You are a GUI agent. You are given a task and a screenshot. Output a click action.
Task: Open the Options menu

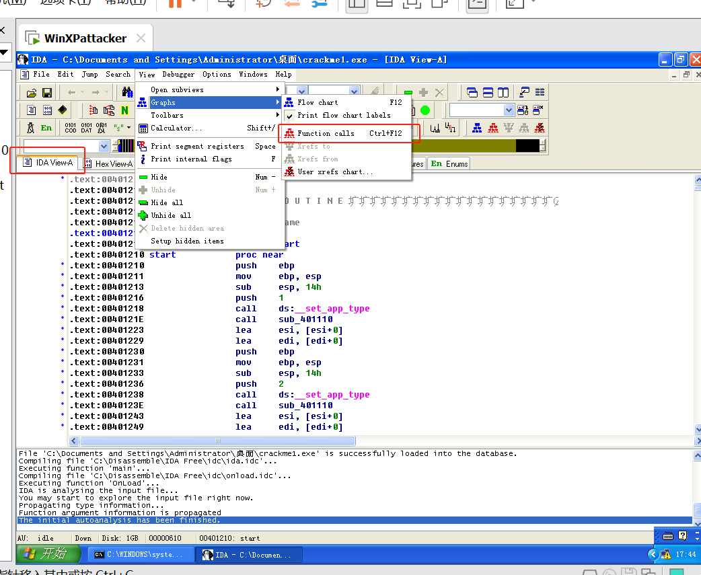217,74
